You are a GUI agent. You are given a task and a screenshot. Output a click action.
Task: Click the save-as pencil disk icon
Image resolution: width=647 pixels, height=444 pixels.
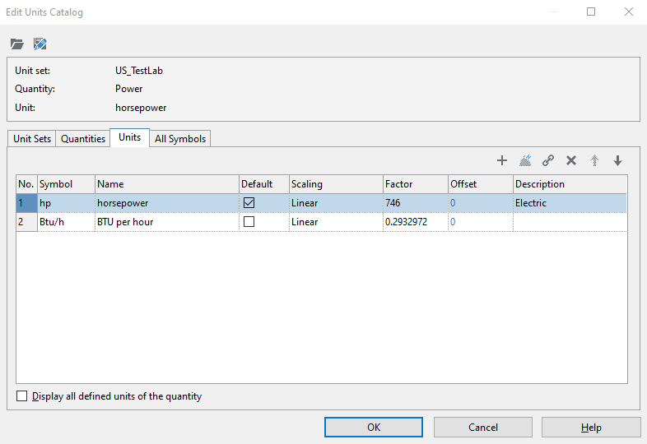pos(40,44)
